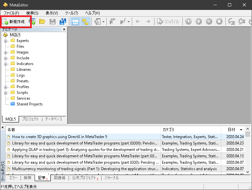Sort articles by 名前 column header

pyautogui.click(x=83, y=130)
